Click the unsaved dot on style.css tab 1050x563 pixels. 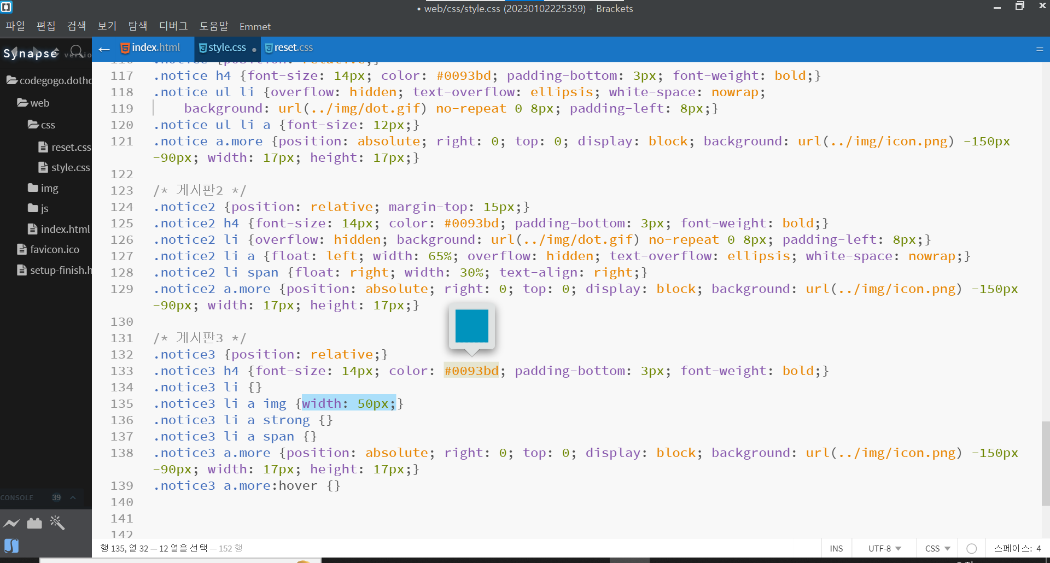[x=254, y=50]
